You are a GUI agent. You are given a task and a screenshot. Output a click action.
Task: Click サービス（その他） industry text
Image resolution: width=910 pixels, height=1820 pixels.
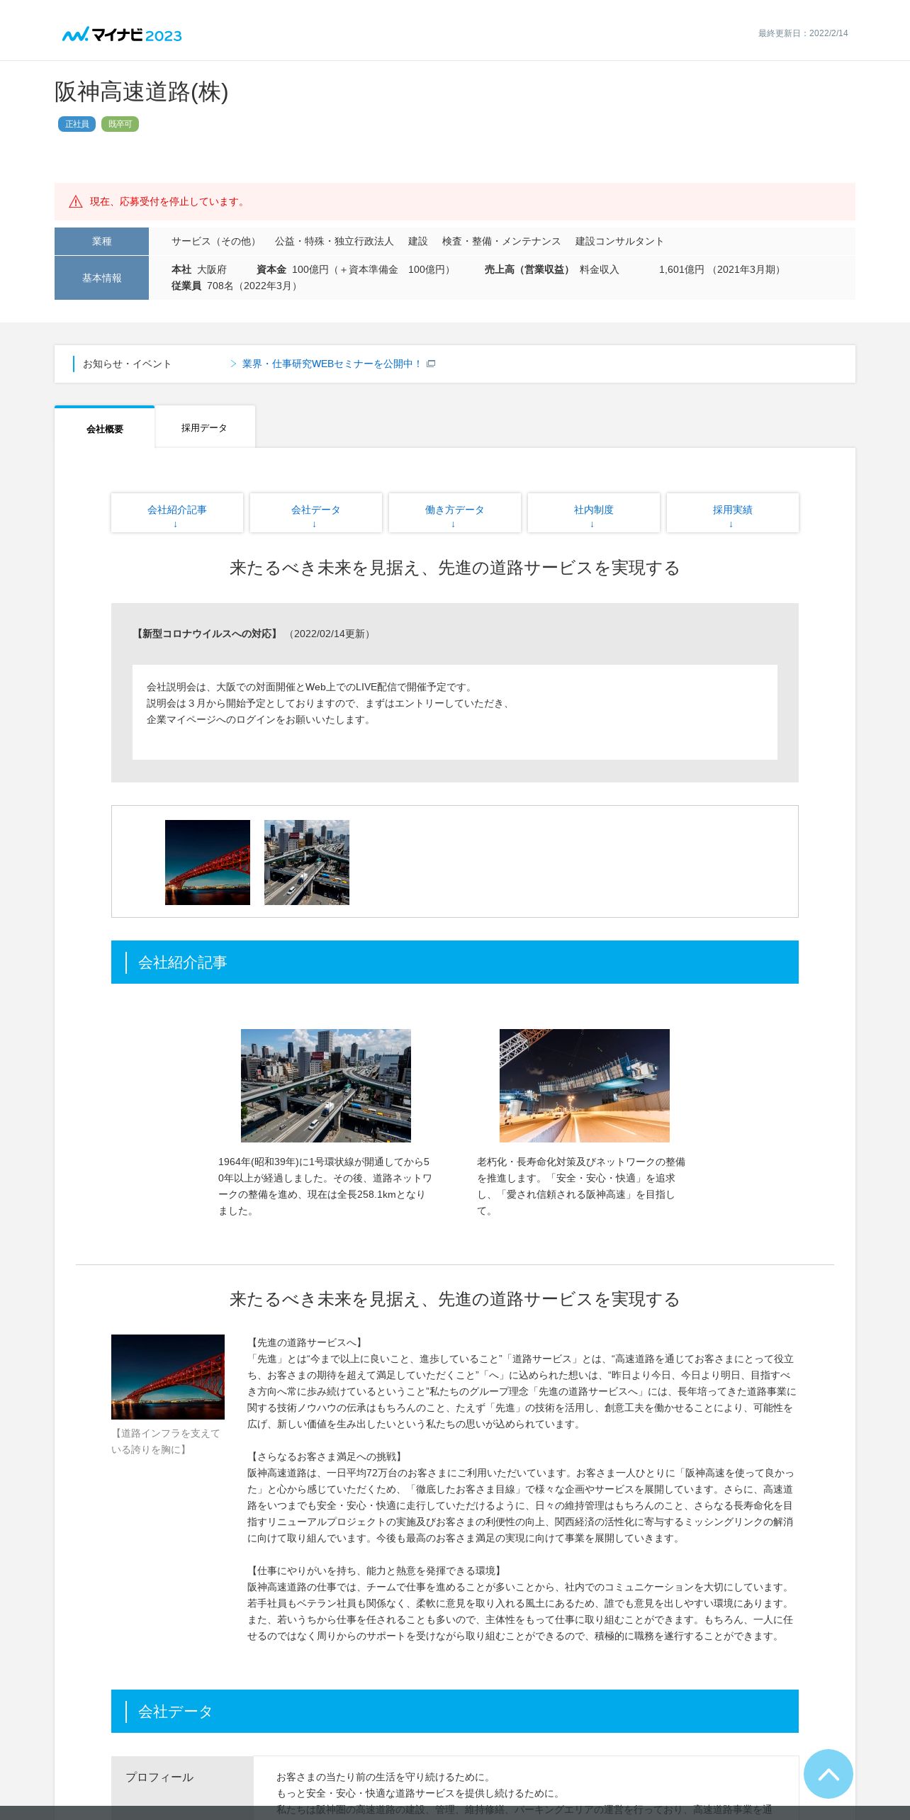coord(216,241)
